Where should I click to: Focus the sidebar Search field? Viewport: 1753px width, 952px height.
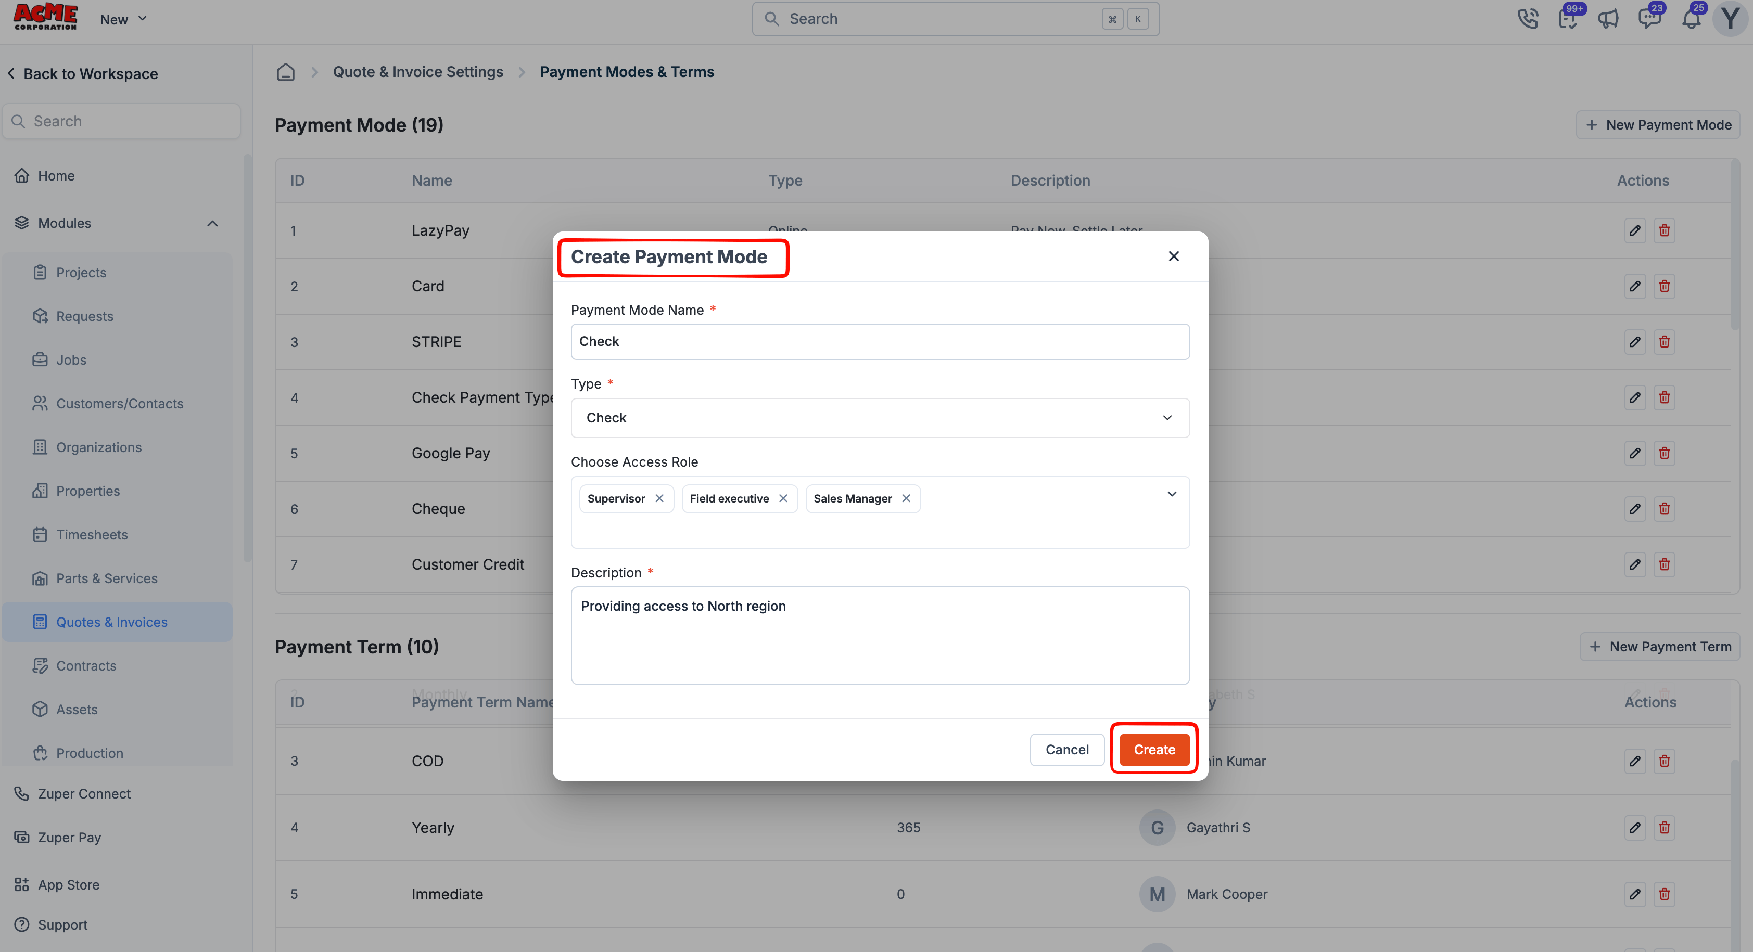[x=122, y=122]
